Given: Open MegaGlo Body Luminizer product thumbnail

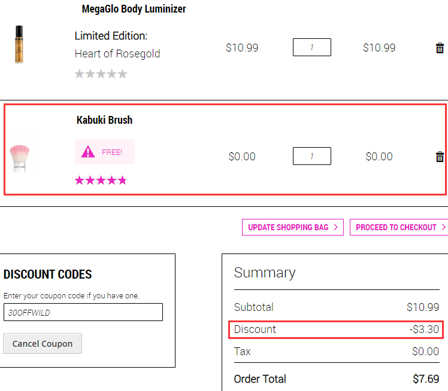Looking at the screenshot, I should point(19,44).
